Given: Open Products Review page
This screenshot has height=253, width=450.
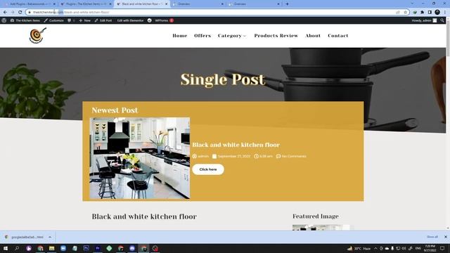Looking at the screenshot, I should 276,36.
